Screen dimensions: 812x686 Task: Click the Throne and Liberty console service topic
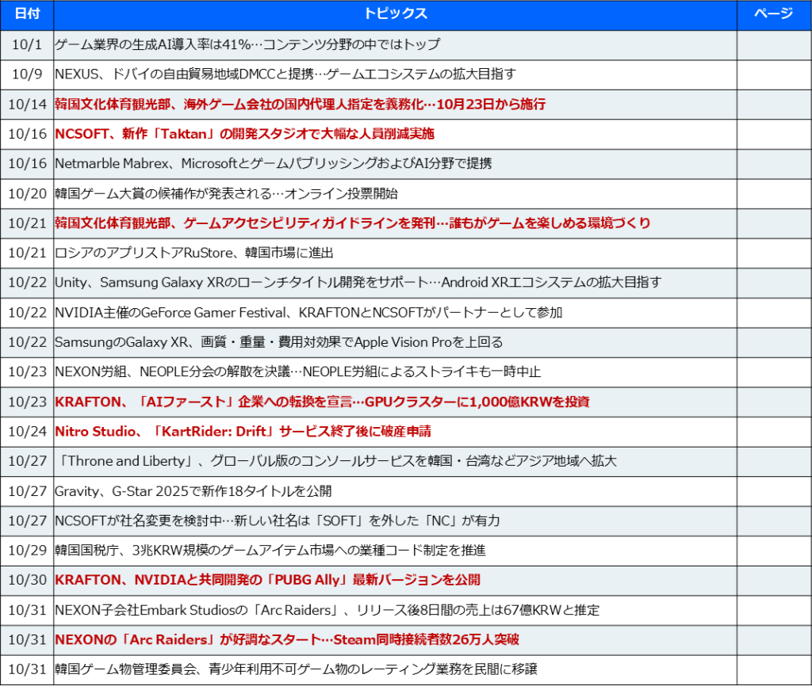(x=335, y=461)
